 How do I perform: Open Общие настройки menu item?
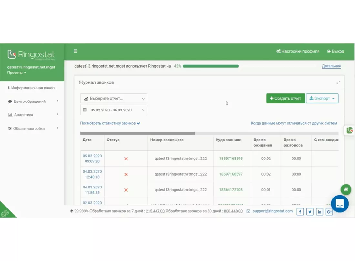pos(26,128)
